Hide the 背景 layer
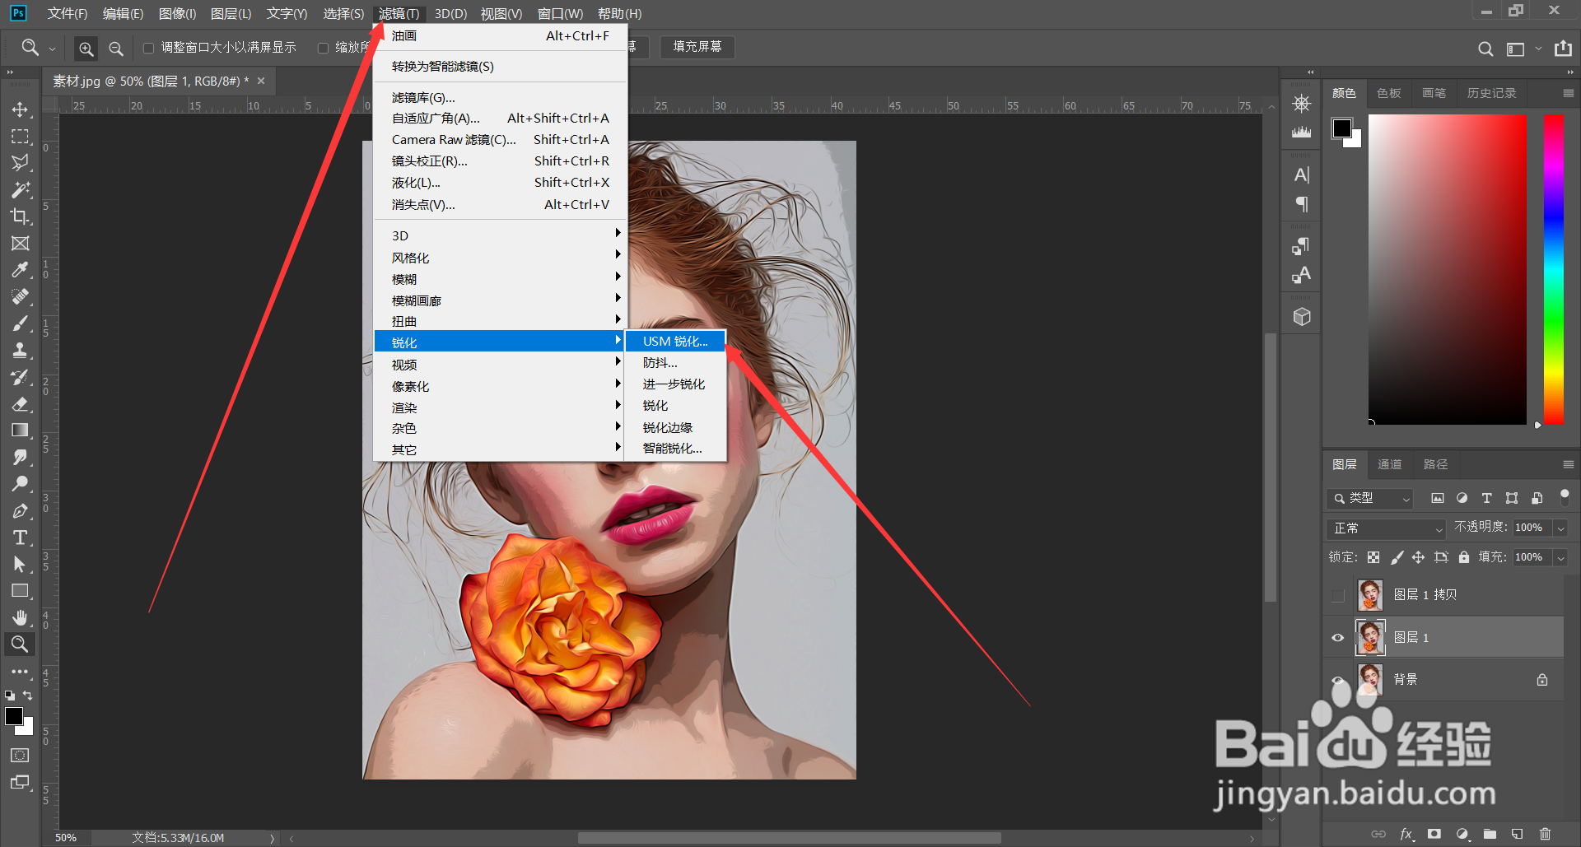1581x847 pixels. 1338,680
